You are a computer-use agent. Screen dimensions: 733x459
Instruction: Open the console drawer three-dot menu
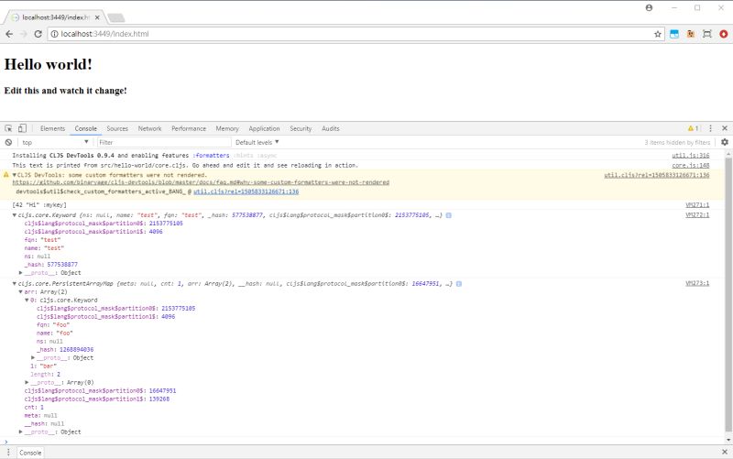[x=8, y=452]
